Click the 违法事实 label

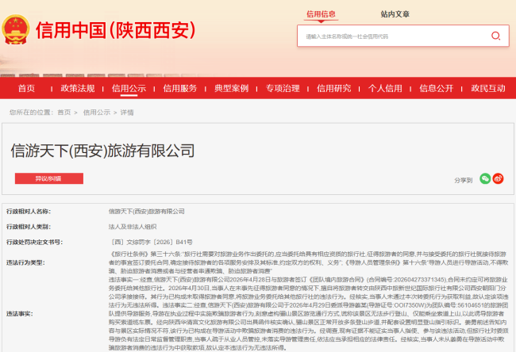tap(20, 314)
